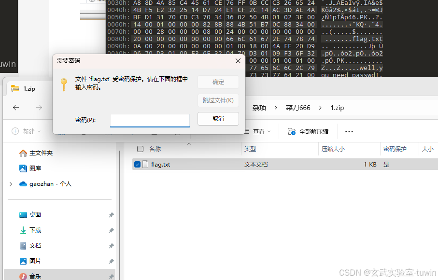The height and width of the screenshot is (280, 438).
Task: Click the password input field
Action: pos(150,120)
